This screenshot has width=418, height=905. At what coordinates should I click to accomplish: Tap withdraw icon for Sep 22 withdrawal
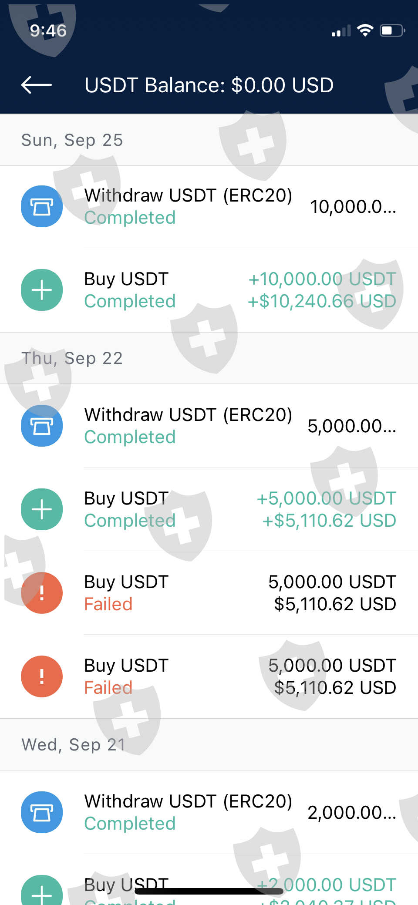(x=42, y=426)
